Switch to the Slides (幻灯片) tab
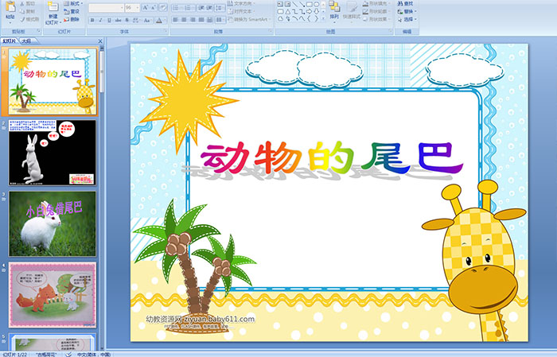The width and height of the screenshot is (557, 357). click(x=9, y=40)
